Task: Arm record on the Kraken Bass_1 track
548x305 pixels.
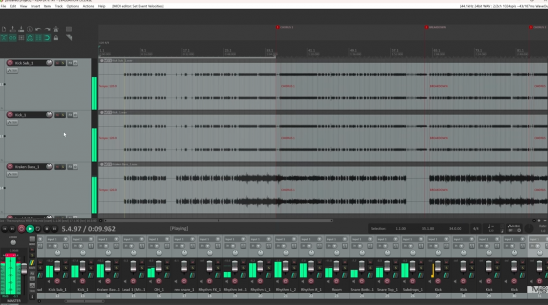Action: coord(10,167)
